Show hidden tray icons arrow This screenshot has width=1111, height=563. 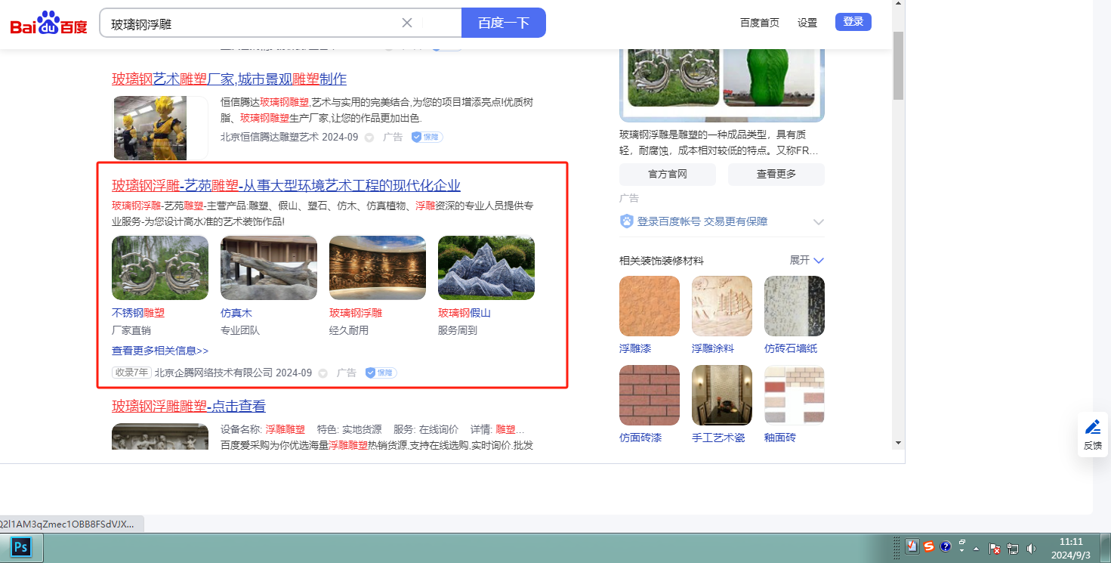click(x=976, y=549)
